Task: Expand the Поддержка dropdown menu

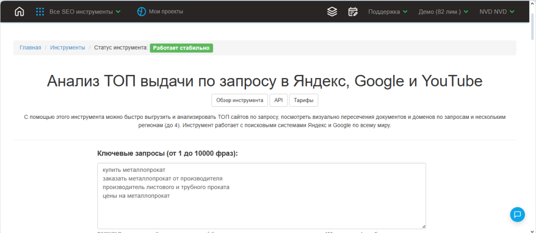Action: (387, 12)
